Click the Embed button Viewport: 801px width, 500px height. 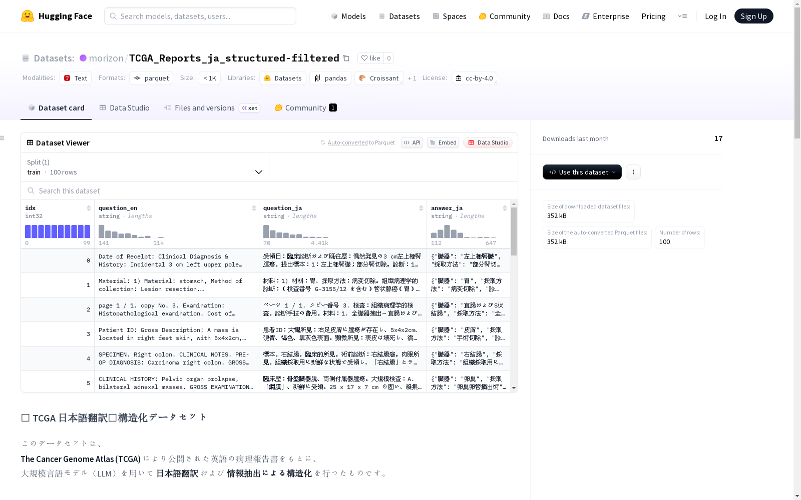coord(443,142)
